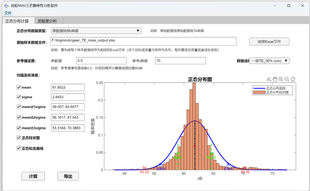Click the 导出 button

68,176
